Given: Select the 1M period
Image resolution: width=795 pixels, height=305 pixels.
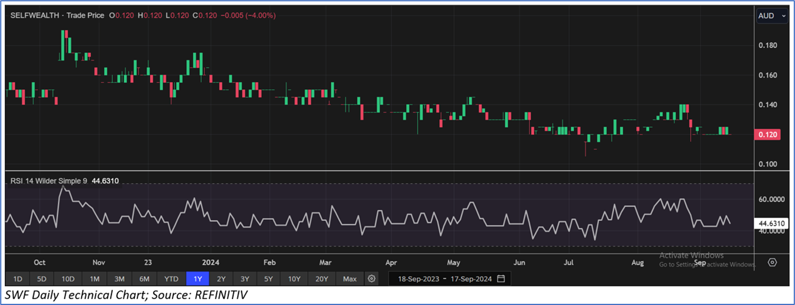Looking at the screenshot, I should point(95,279).
